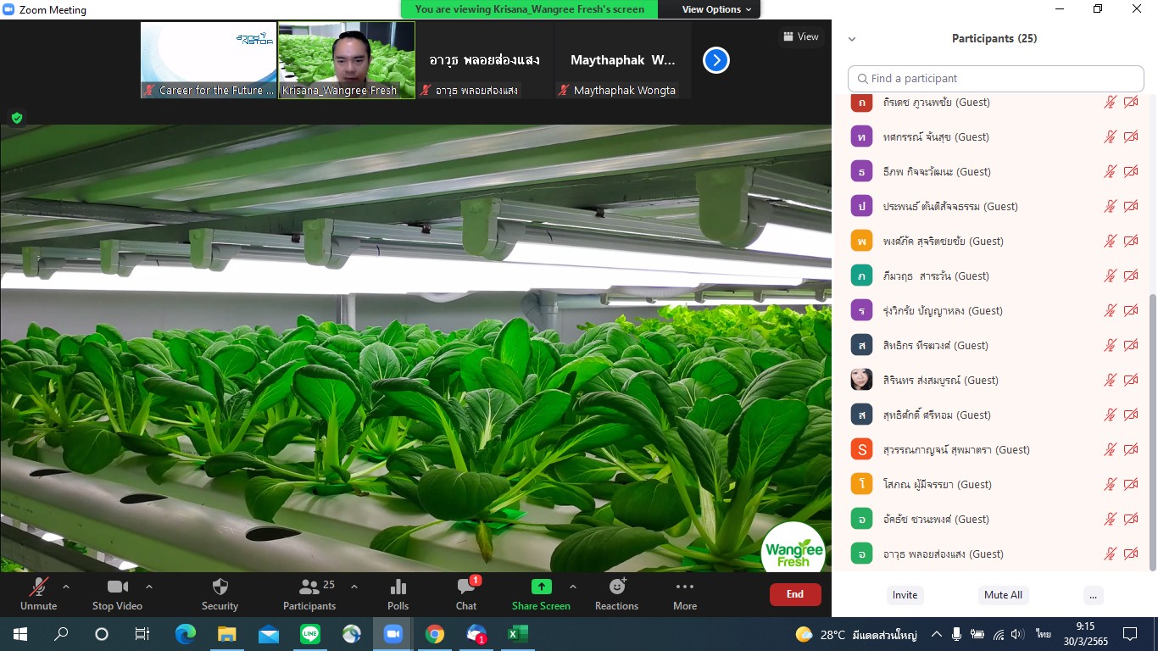Viewport: 1158px width, 651px height.
Task: Click the green encryption shield icon
Action: (x=16, y=118)
